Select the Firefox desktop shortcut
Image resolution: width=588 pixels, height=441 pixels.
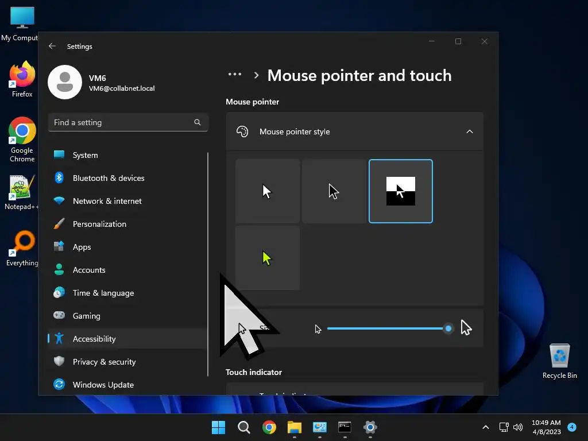pos(22,79)
